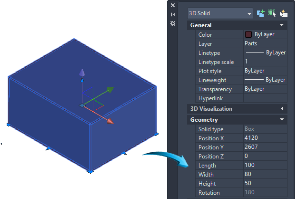Viewport: 297px width, 199px height.
Task: Click the palette auto-hide icon
Action: [x=173, y=14]
